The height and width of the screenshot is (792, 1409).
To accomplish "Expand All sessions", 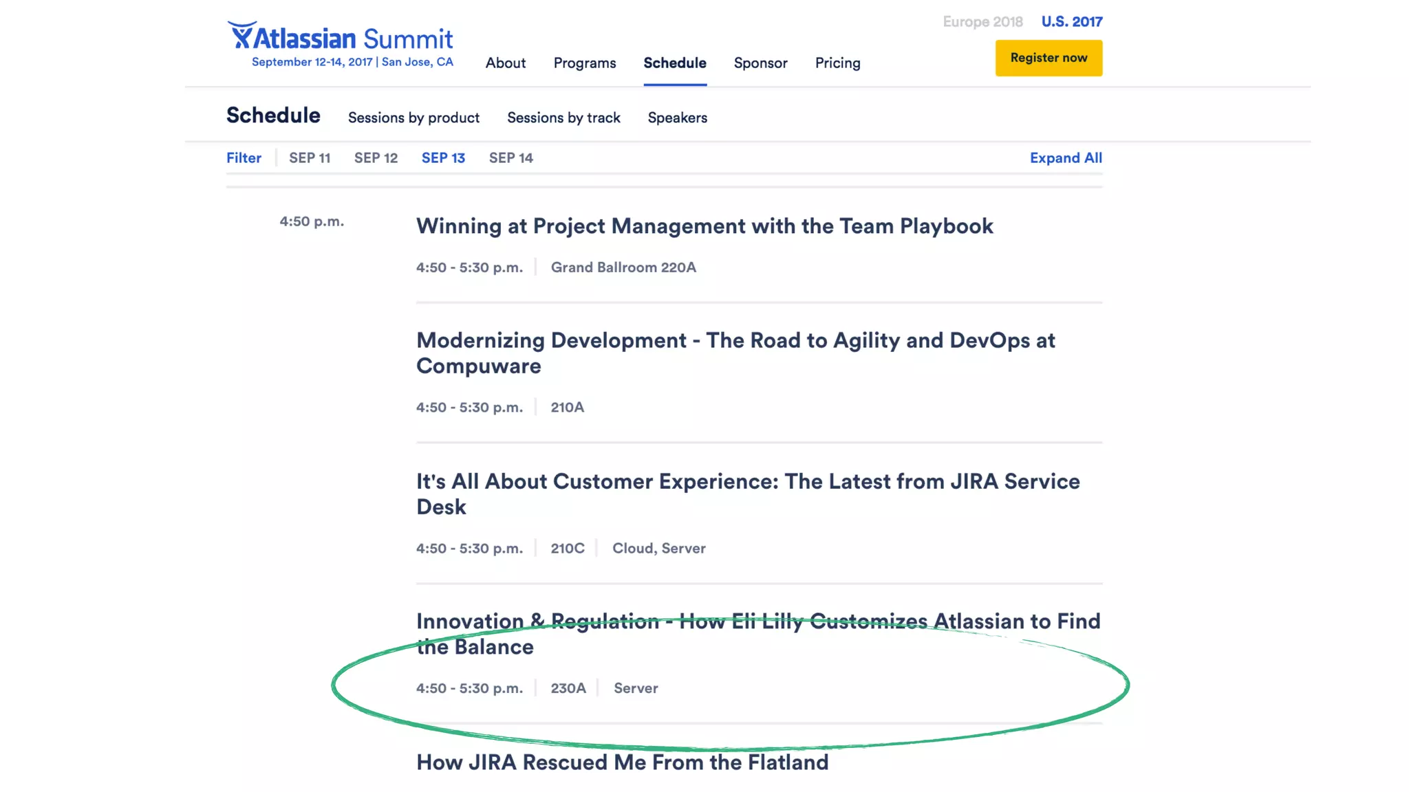I will tap(1066, 158).
